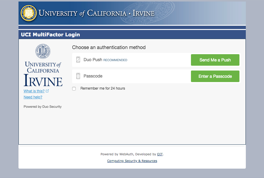The height and width of the screenshot is (178, 264).
Task: Click the Duo Push phone checkmark icon
Action: pos(78,60)
